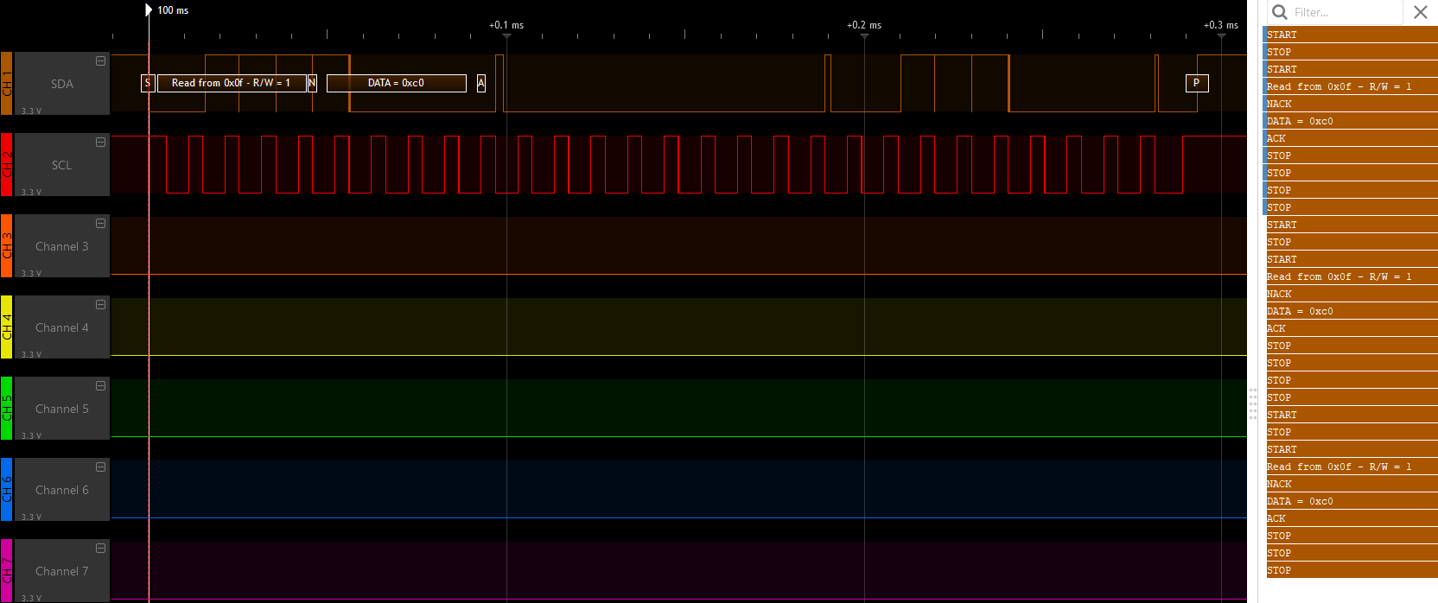Clear the filter with the X icon
This screenshot has width=1438, height=603.
(x=1420, y=12)
